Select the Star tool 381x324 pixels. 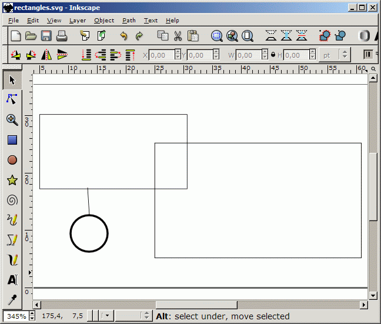12,180
